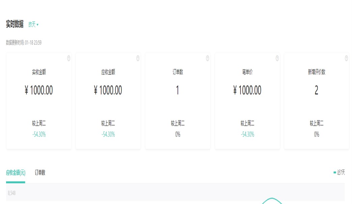Click the 近7天 legend color swatch
Screen dimensions: 352x204
pos(335,173)
